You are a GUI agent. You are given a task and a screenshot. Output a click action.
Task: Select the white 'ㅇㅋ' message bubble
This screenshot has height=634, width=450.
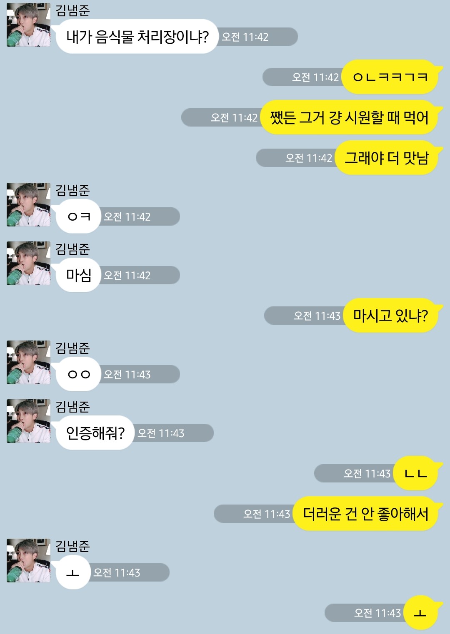click(78, 216)
